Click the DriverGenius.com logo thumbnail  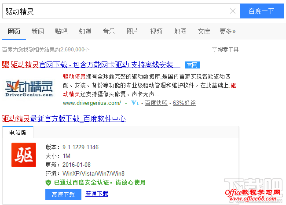pyautogui.click(x=29, y=88)
